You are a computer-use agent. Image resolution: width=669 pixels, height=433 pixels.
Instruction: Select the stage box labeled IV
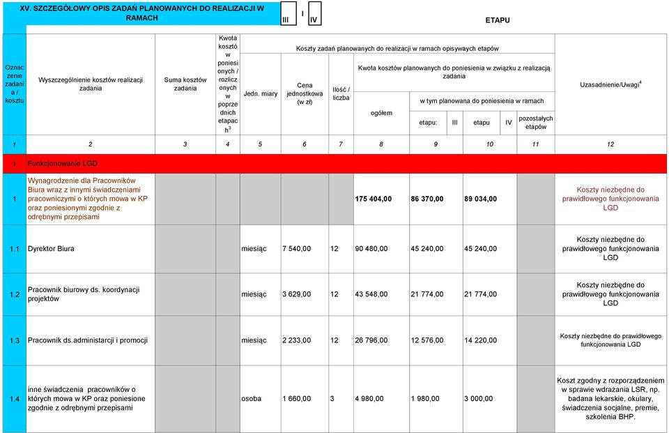[x=315, y=13]
